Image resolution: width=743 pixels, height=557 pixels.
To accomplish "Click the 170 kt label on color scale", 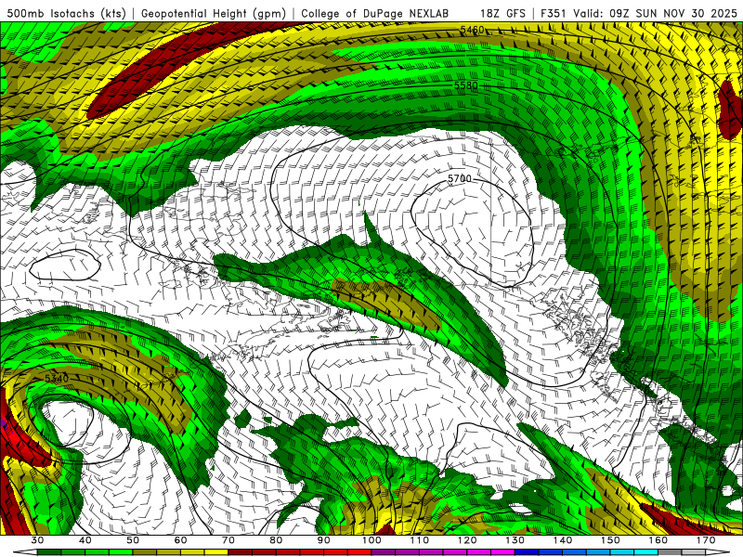I will [x=706, y=540].
